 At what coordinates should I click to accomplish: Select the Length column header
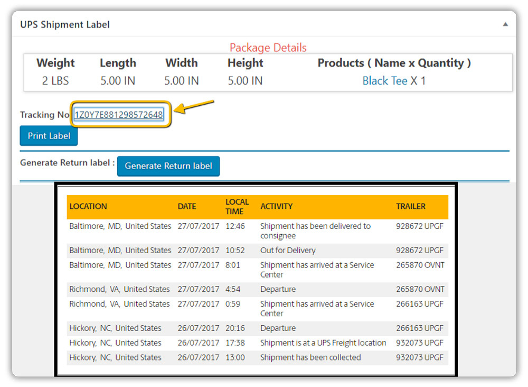coord(118,63)
